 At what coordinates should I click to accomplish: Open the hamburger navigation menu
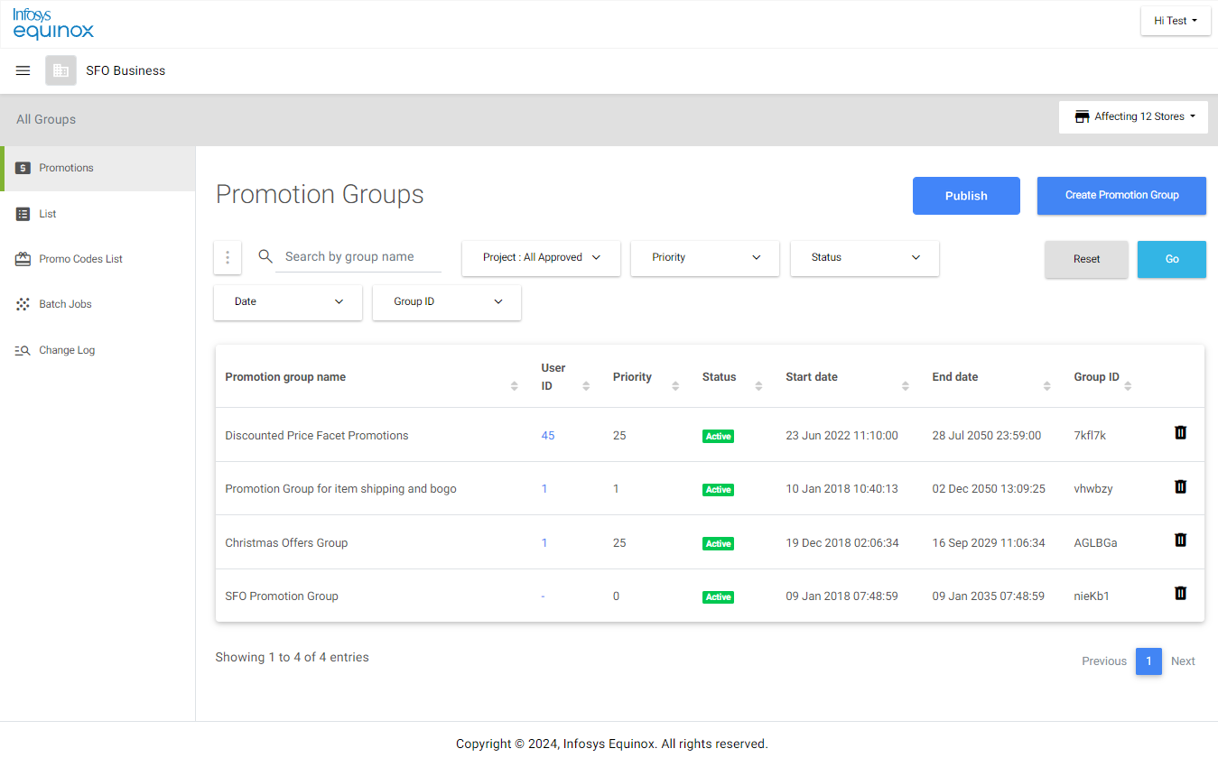click(23, 70)
